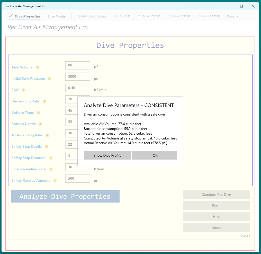The height and width of the screenshot is (254, 261).
Task: Click 'Available Air Volume: 77.4 cubic feet' text
Action: coord(113,124)
